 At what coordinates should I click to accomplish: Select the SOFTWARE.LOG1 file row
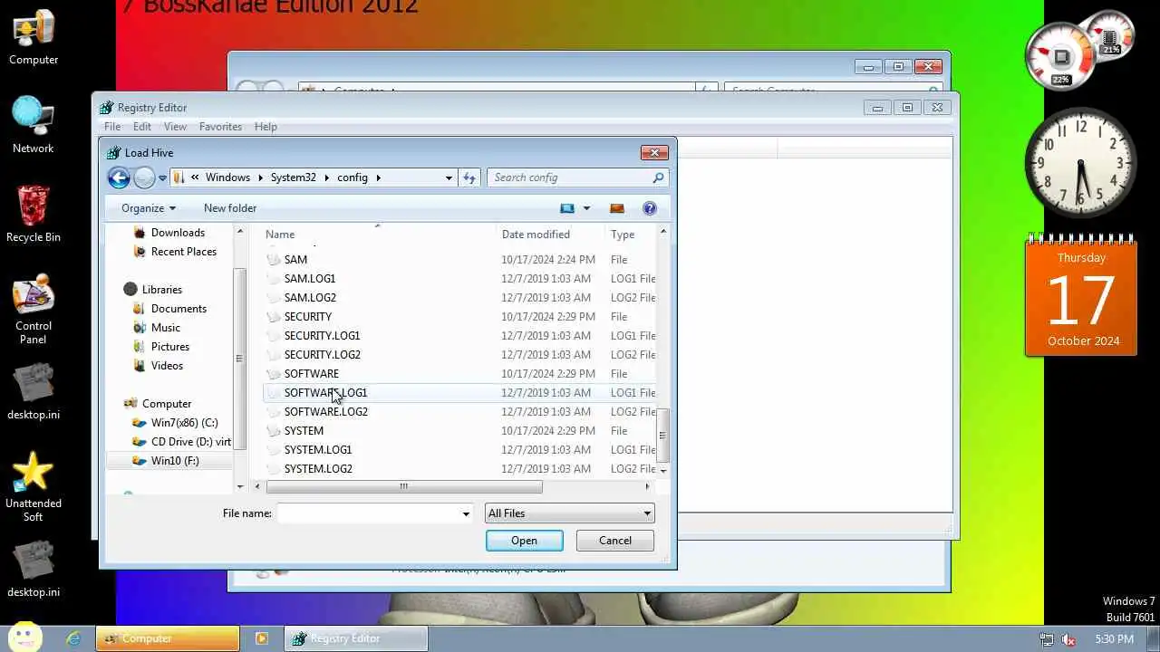click(460, 393)
